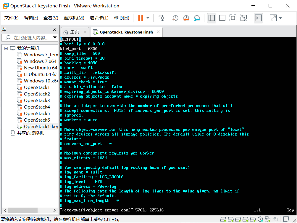Select OpenStack5 in the library

37,113
